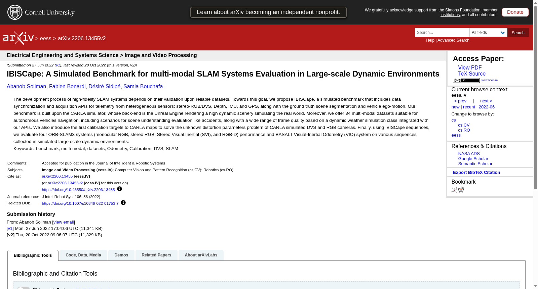The image size is (538, 289).
Task: Open the All fields search dropdown
Action: [488, 33]
